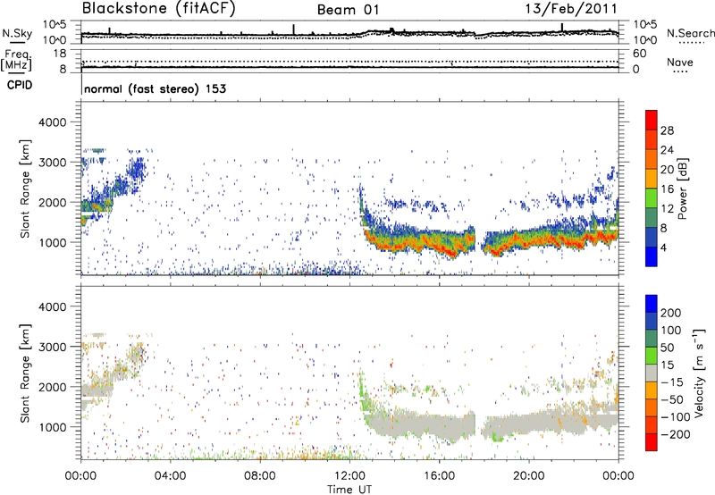The height and width of the screenshot is (495, 715).
Task: Select the Freq. [MHz] axis label
Action: (x=17, y=61)
